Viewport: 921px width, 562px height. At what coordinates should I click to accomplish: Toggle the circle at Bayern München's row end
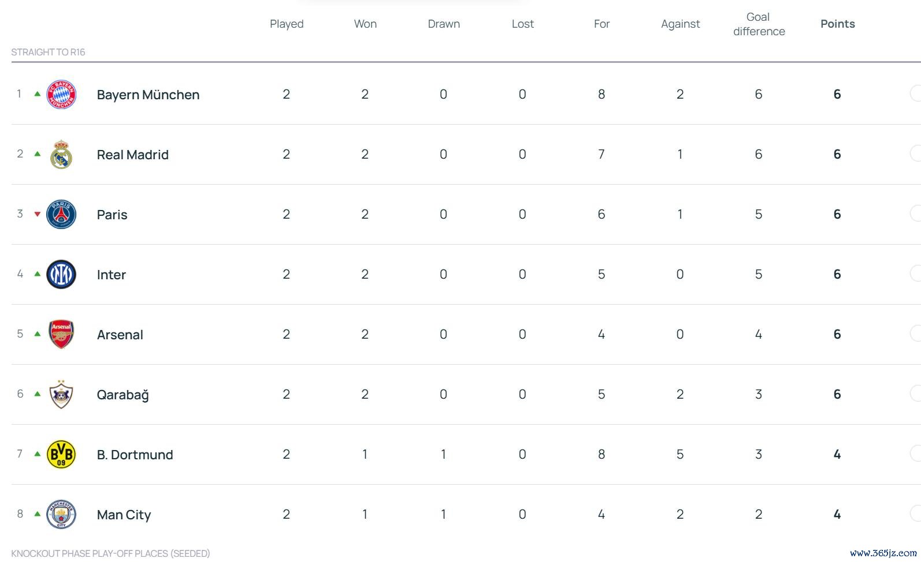(915, 93)
